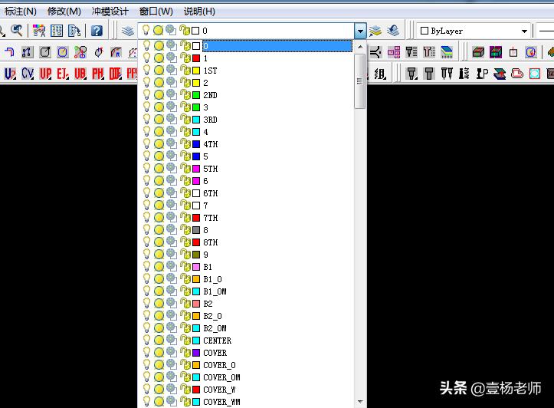
Task: Turn off layer 1 lightbulb
Action: (146, 58)
